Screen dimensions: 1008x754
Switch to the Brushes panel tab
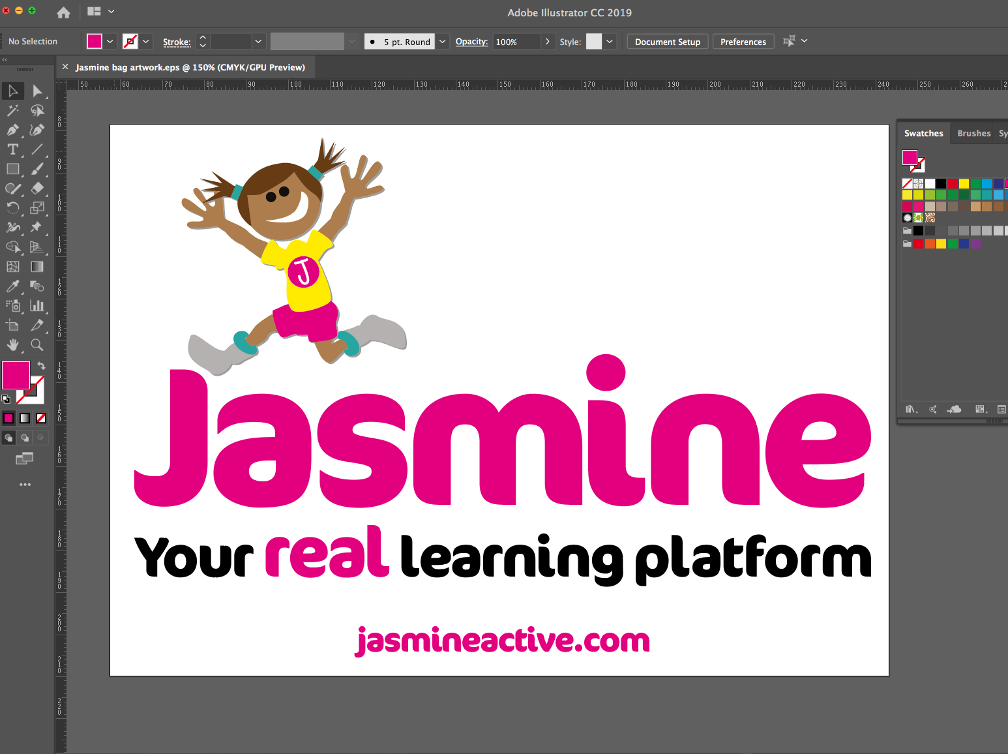[x=973, y=133]
